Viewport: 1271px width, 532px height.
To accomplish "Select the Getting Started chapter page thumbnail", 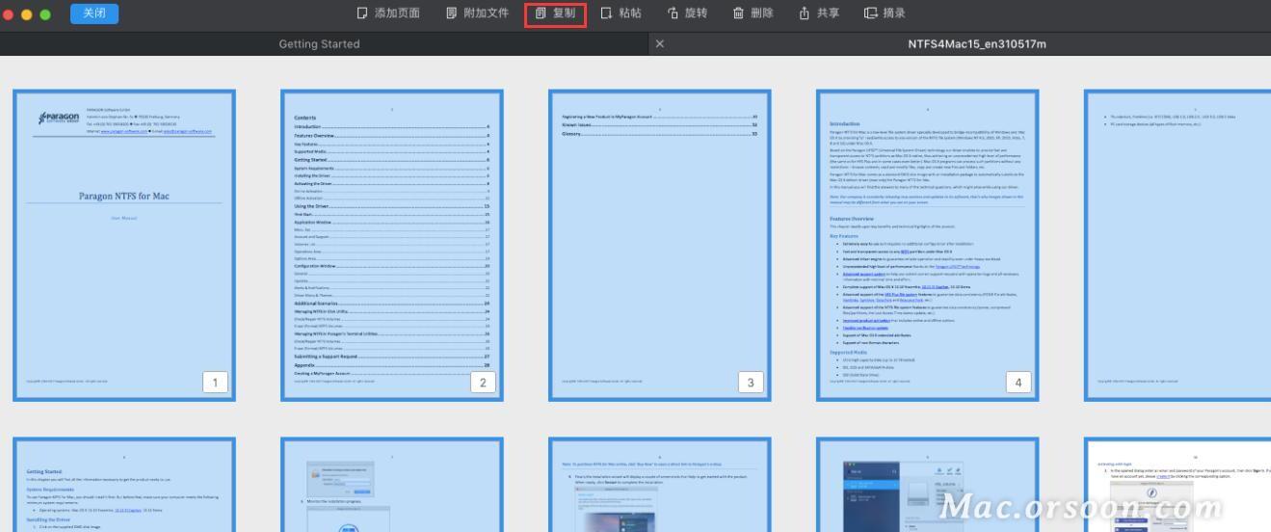I will pyautogui.click(x=123, y=485).
